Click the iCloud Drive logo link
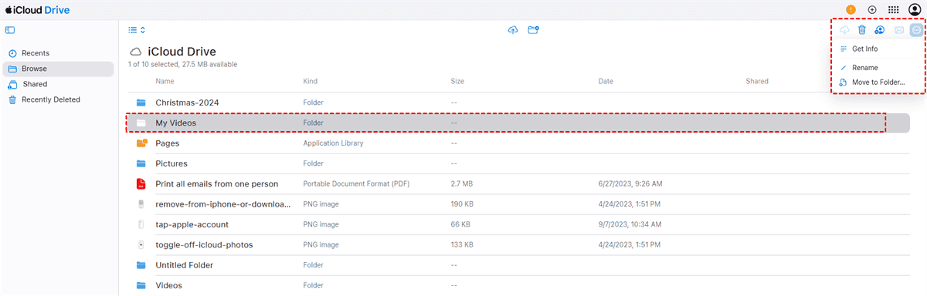The width and height of the screenshot is (927, 296). point(38,9)
